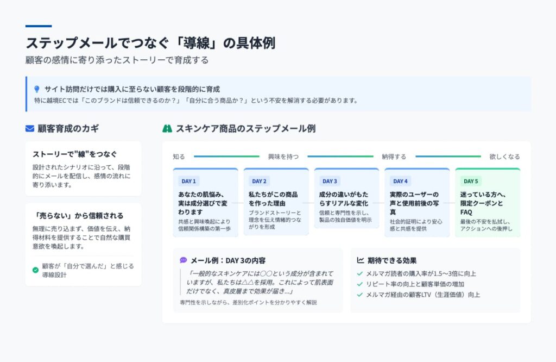Click the green check circle beside 顧客が「自分で選んだ」
This screenshot has height=362, width=556.
[35, 270]
